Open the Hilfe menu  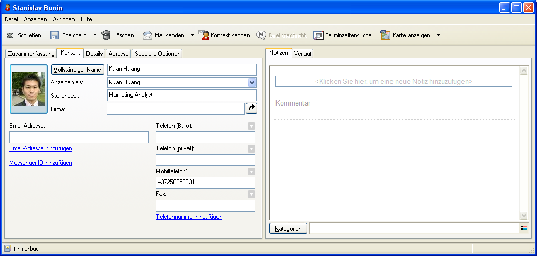point(86,19)
